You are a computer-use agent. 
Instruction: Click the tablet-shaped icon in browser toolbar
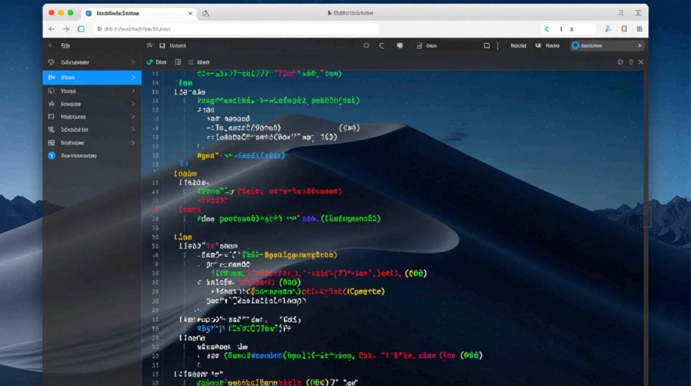(624, 29)
